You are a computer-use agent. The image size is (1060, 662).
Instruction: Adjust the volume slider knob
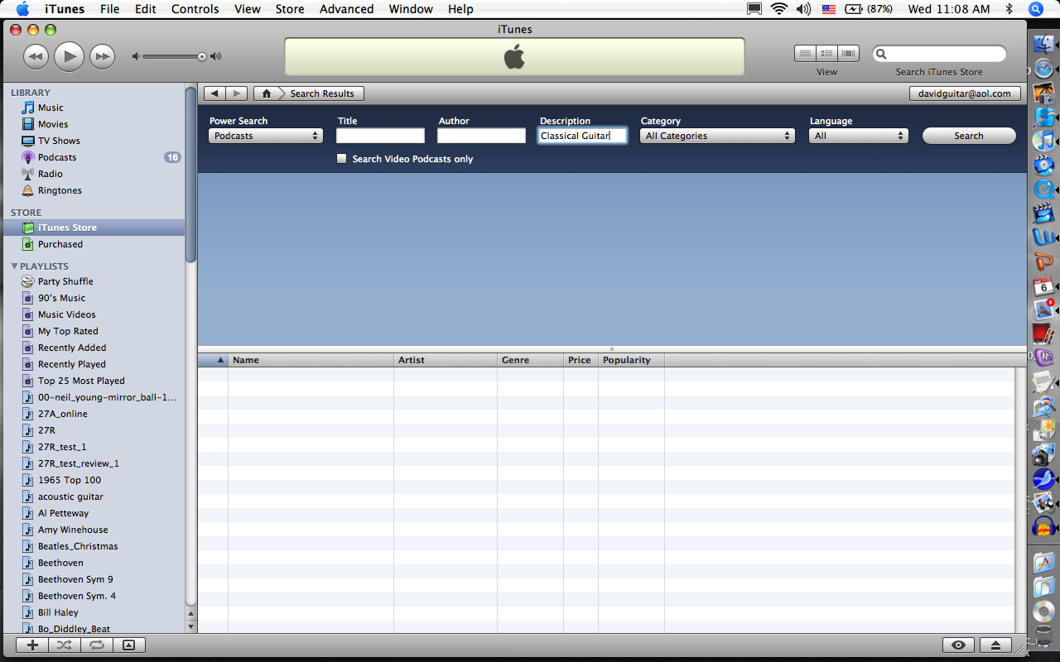(201, 57)
